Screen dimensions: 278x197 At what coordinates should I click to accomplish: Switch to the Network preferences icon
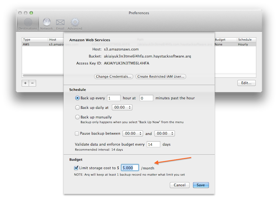pyautogui.click(x=46, y=24)
